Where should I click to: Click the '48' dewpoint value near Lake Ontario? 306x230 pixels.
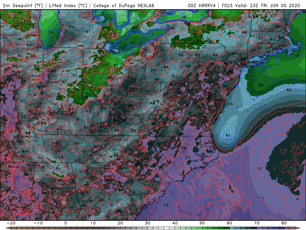(x=184, y=17)
